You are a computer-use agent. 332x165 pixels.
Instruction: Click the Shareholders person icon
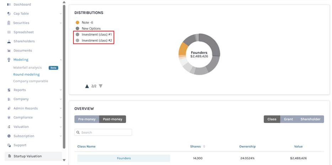[9, 41]
